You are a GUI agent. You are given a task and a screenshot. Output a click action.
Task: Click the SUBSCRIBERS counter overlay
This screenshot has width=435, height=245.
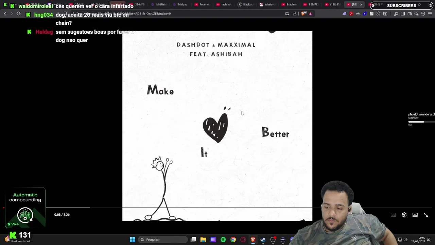pos(402,5)
